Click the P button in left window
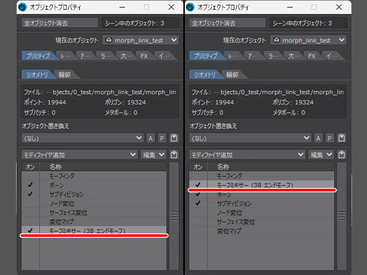 click(162, 138)
